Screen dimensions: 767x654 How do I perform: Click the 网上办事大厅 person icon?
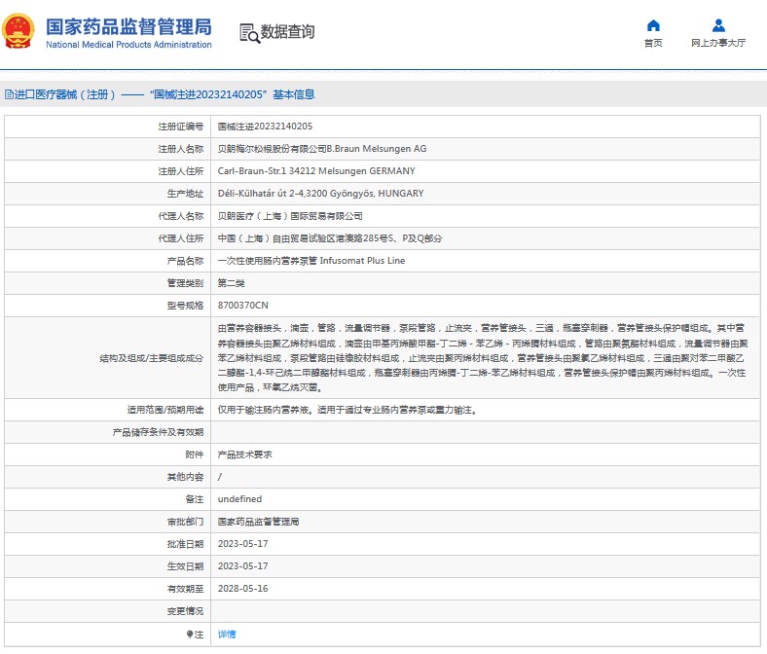718,25
